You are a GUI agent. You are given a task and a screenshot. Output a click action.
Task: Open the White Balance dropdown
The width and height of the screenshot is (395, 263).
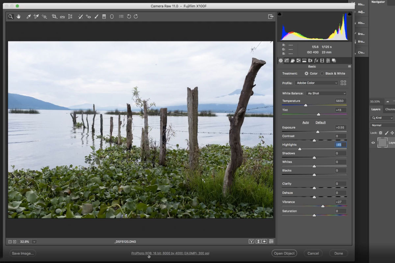(x=326, y=93)
